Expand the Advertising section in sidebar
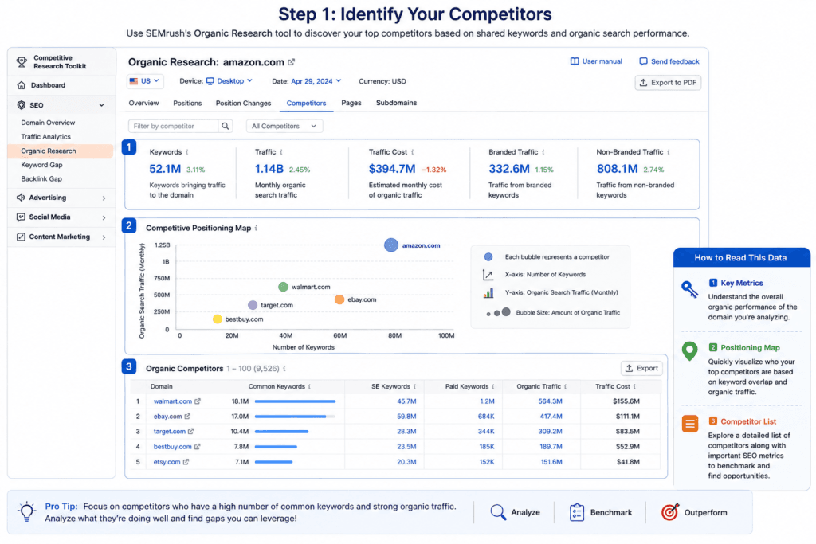816x544 pixels. click(x=61, y=198)
